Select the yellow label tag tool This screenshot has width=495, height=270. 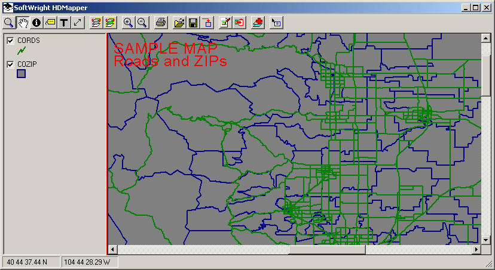coord(50,23)
